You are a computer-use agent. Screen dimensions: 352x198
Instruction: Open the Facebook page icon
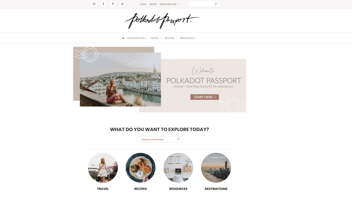pyautogui.click(x=103, y=4)
